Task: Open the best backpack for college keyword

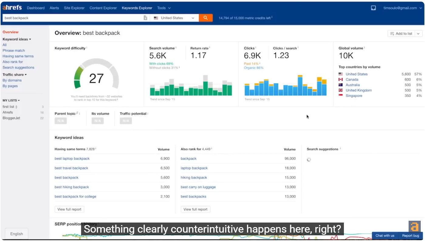Action: coord(75,196)
